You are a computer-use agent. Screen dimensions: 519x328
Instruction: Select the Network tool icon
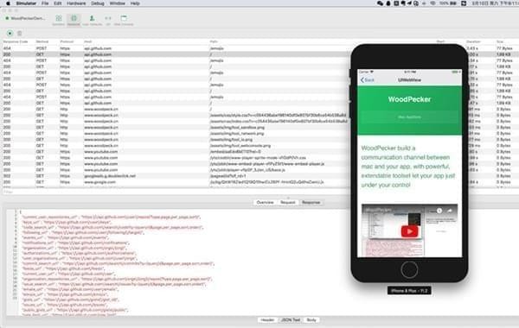(74, 20)
